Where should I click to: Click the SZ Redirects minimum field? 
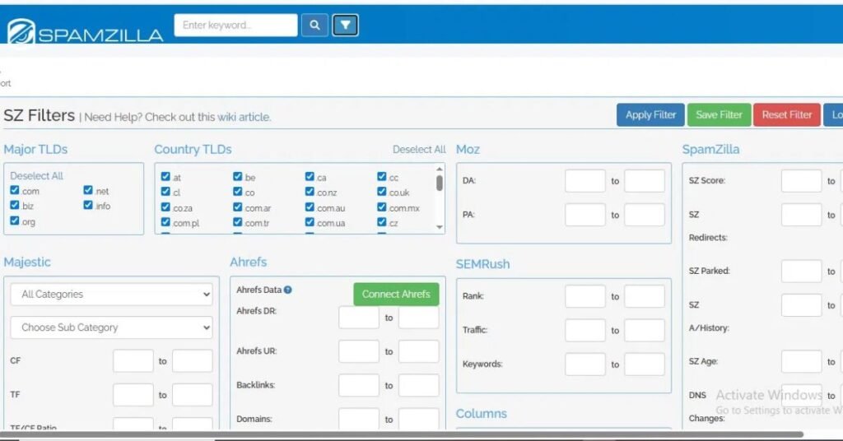[802, 215]
